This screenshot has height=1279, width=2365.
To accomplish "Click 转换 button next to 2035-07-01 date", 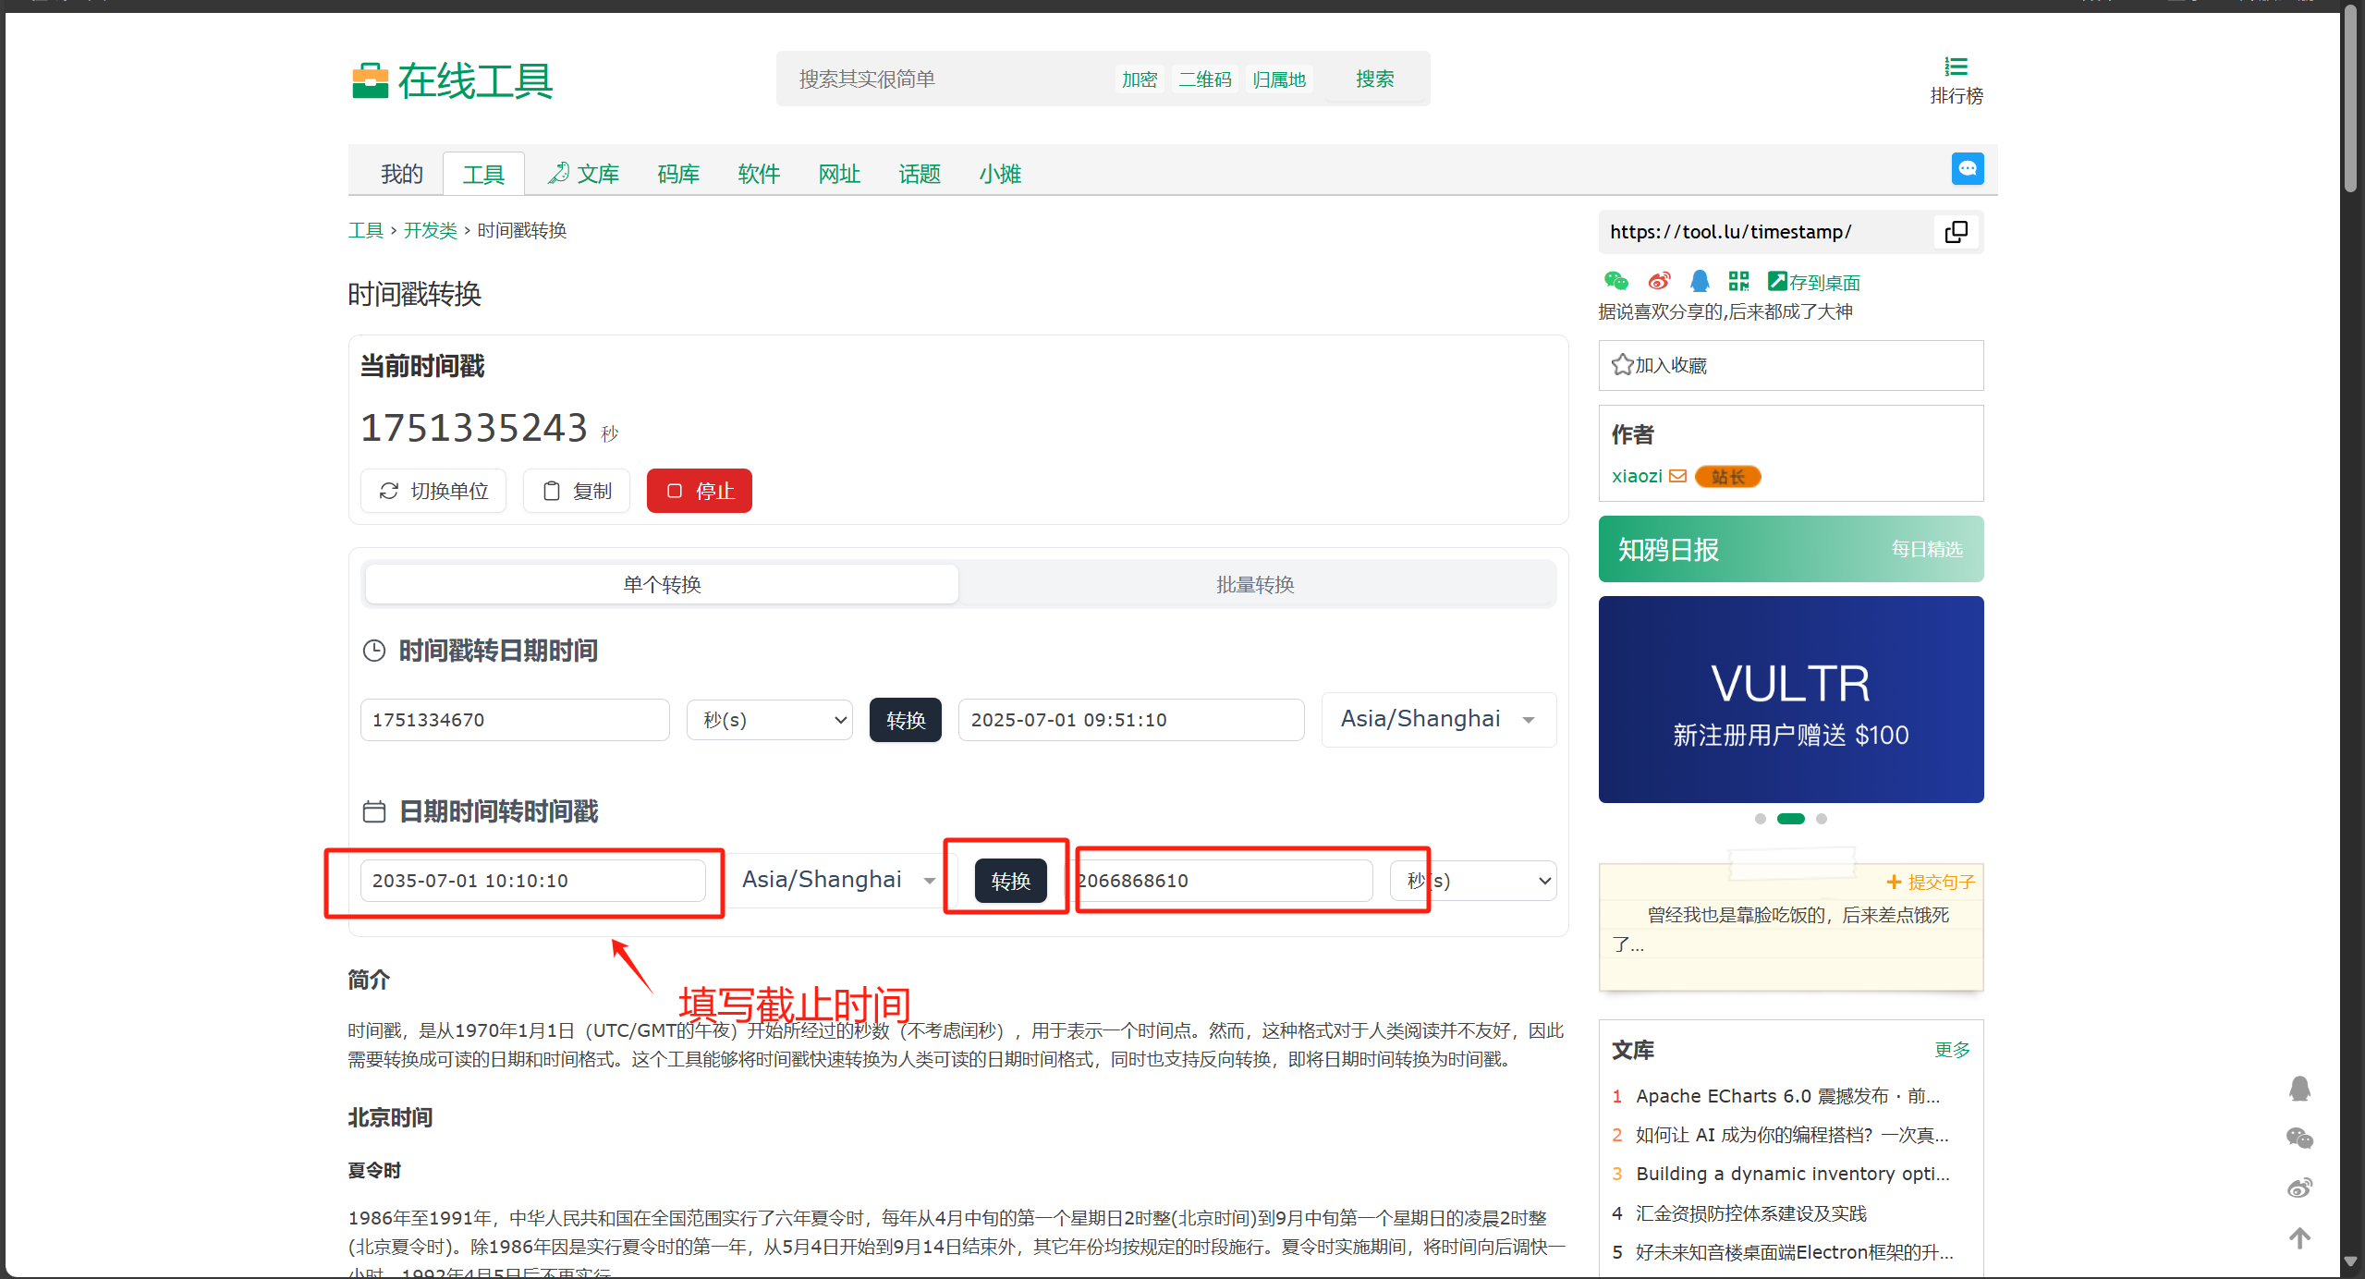I will [1011, 881].
